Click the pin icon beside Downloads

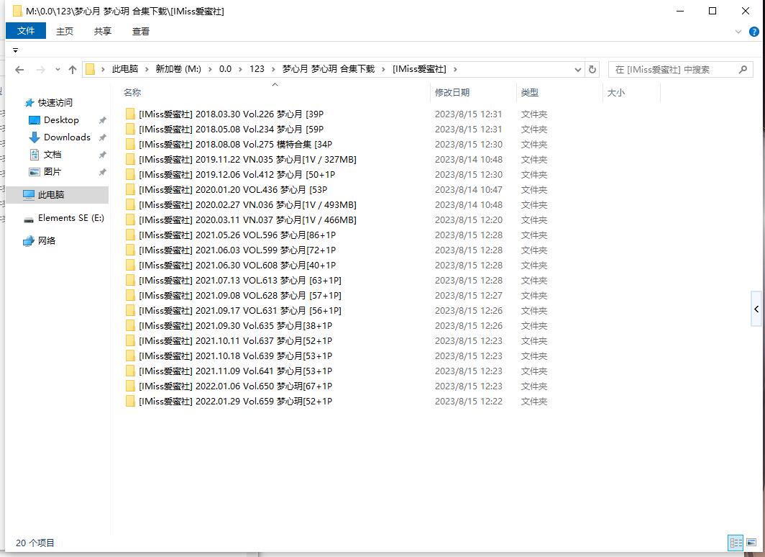click(x=102, y=137)
